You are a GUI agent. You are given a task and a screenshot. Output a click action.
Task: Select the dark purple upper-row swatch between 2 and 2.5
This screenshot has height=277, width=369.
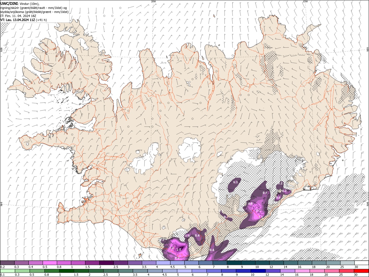click(106, 263)
